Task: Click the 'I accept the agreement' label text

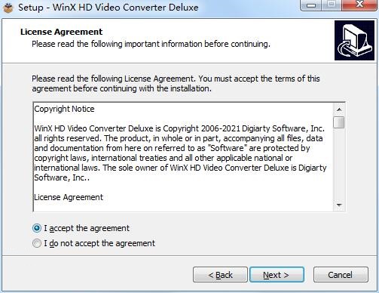Action: click(x=87, y=228)
